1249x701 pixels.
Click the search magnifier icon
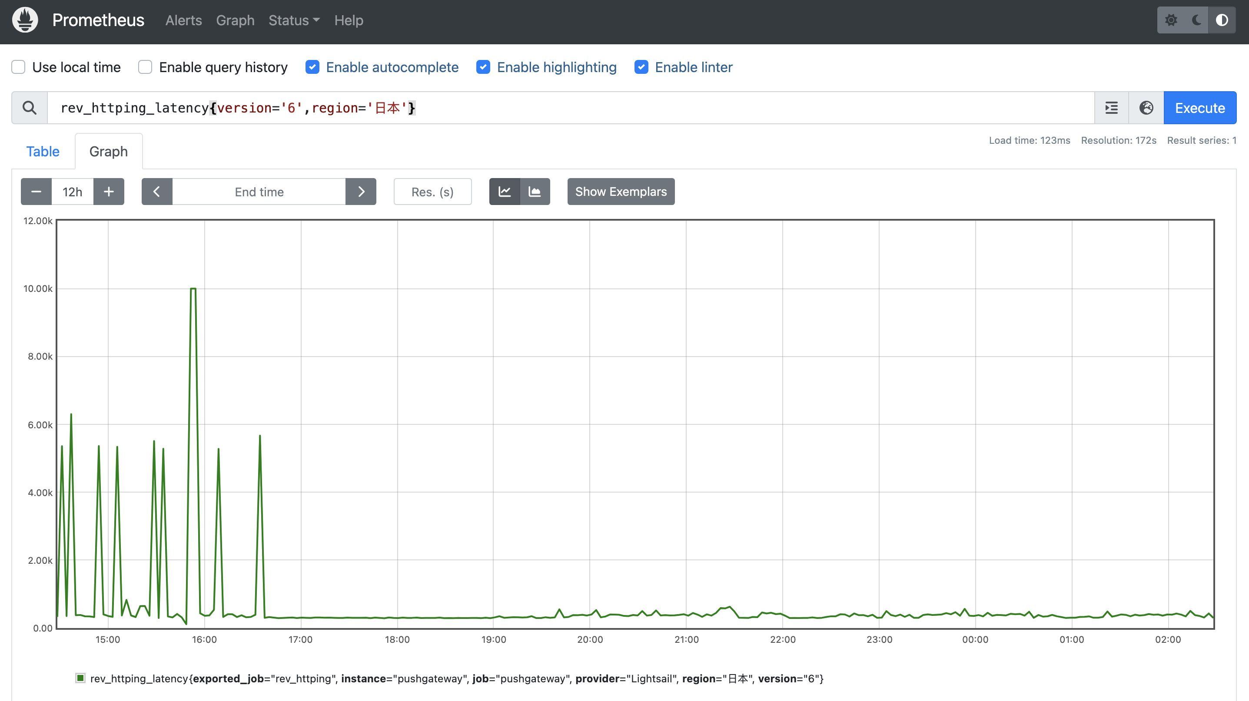pos(30,108)
